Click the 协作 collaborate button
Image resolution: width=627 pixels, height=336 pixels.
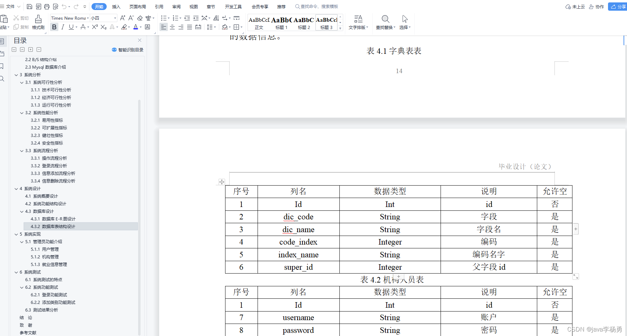pyautogui.click(x=597, y=7)
